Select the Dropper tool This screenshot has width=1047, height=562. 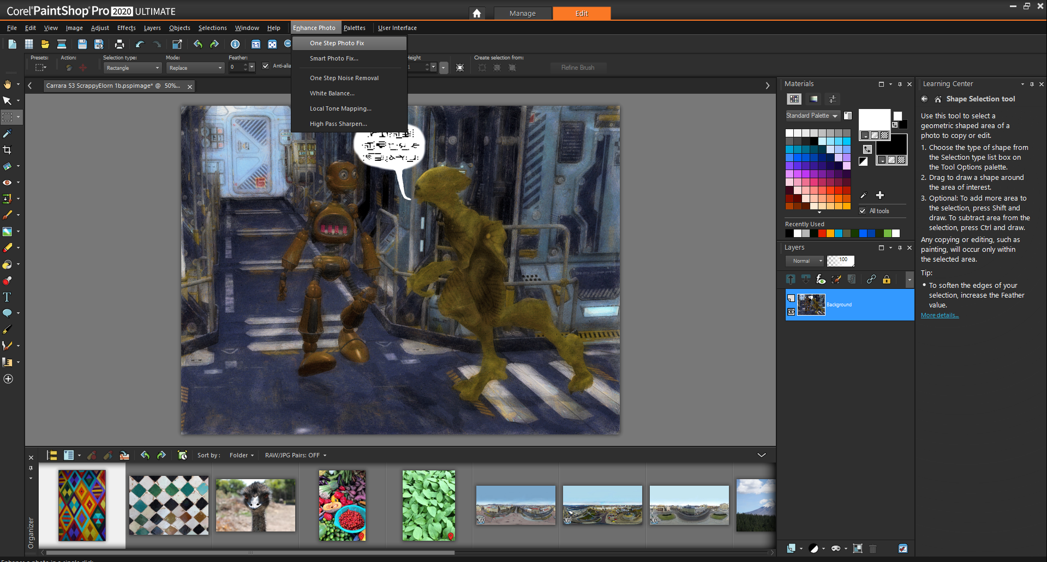click(7, 134)
